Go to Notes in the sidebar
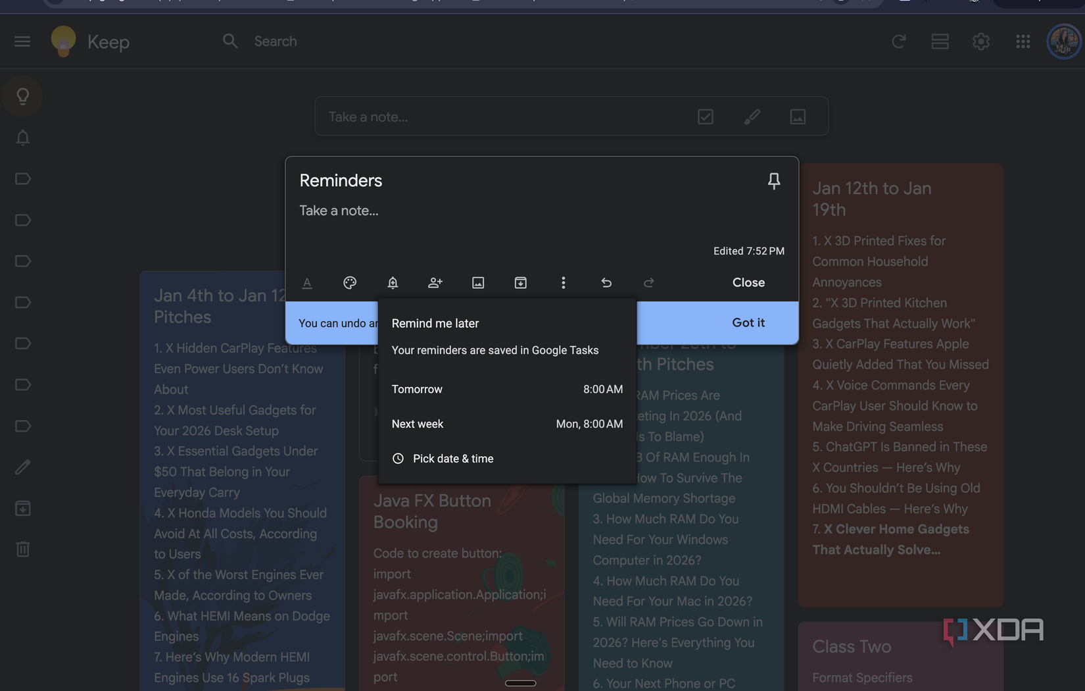 tap(23, 97)
